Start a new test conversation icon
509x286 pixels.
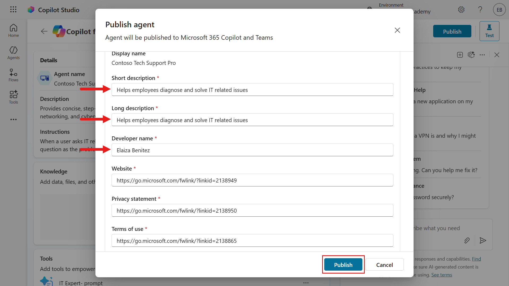[x=460, y=55]
